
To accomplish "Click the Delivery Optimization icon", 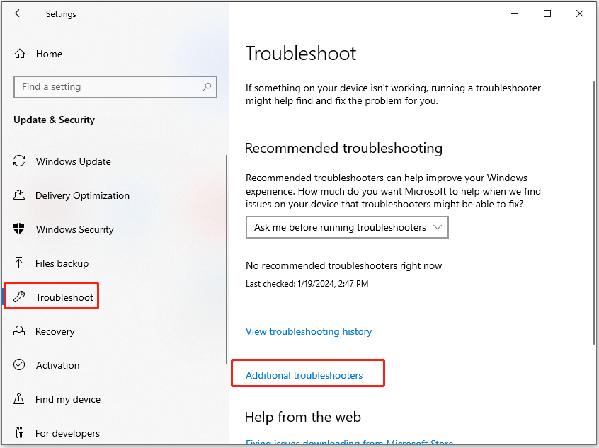I will [20, 195].
